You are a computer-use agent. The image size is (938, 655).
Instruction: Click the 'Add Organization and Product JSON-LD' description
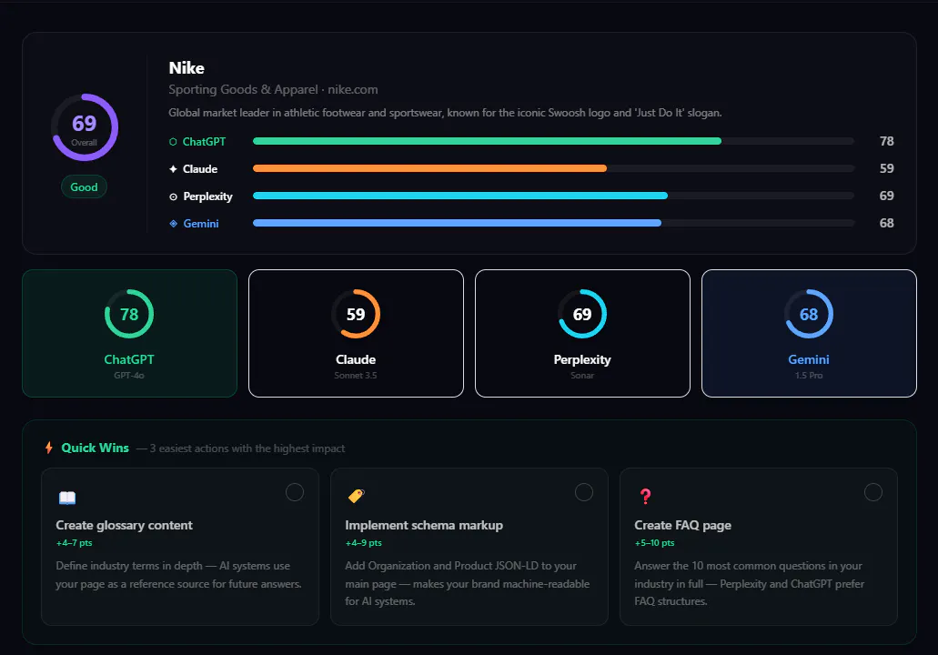pos(468,583)
